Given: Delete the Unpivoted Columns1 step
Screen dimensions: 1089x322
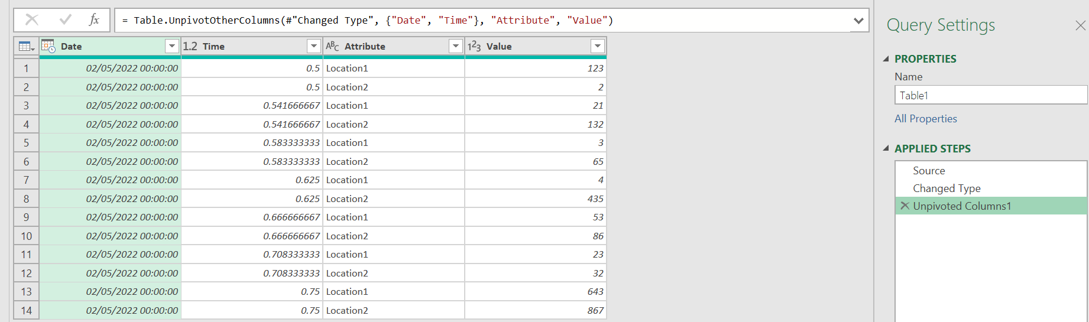Looking at the screenshot, I should coord(905,206).
